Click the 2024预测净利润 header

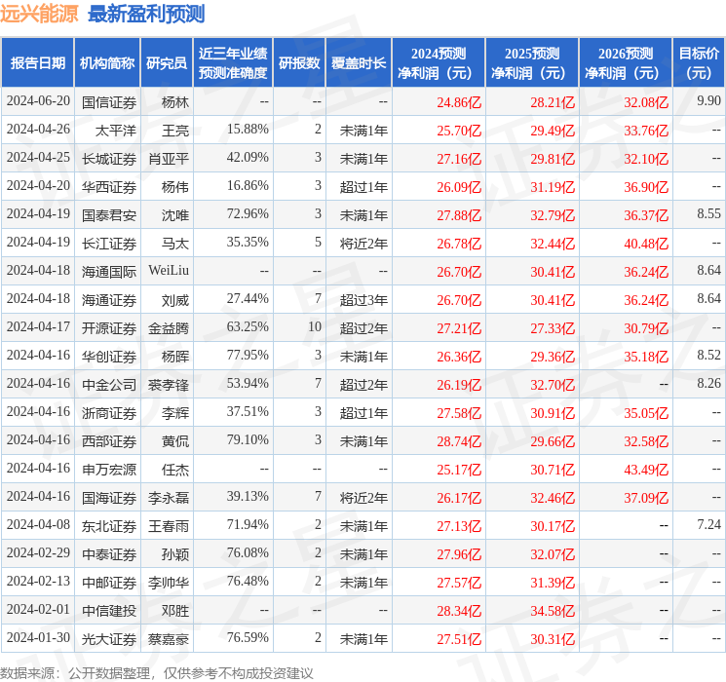439,63
